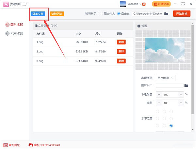Click the 904*583 dimension cell
This screenshot has width=196, height=149.
coord(101,61)
